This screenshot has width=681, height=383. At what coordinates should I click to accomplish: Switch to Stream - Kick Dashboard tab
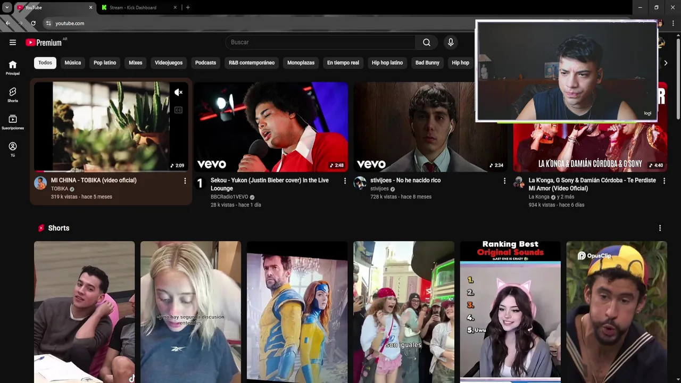[133, 7]
